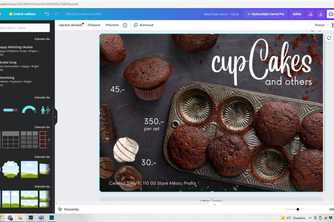Open Upravit obrázek image editing

(x=70, y=25)
